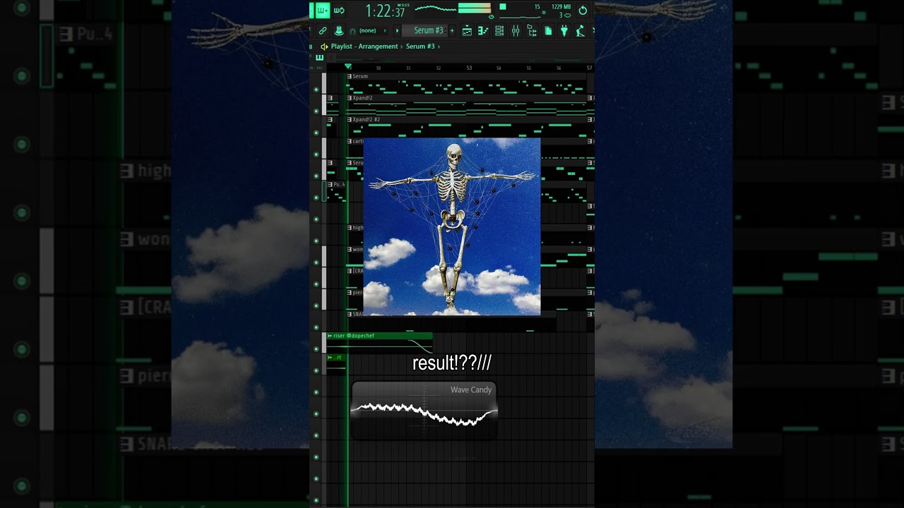Click the plus button to add pattern

click(452, 31)
